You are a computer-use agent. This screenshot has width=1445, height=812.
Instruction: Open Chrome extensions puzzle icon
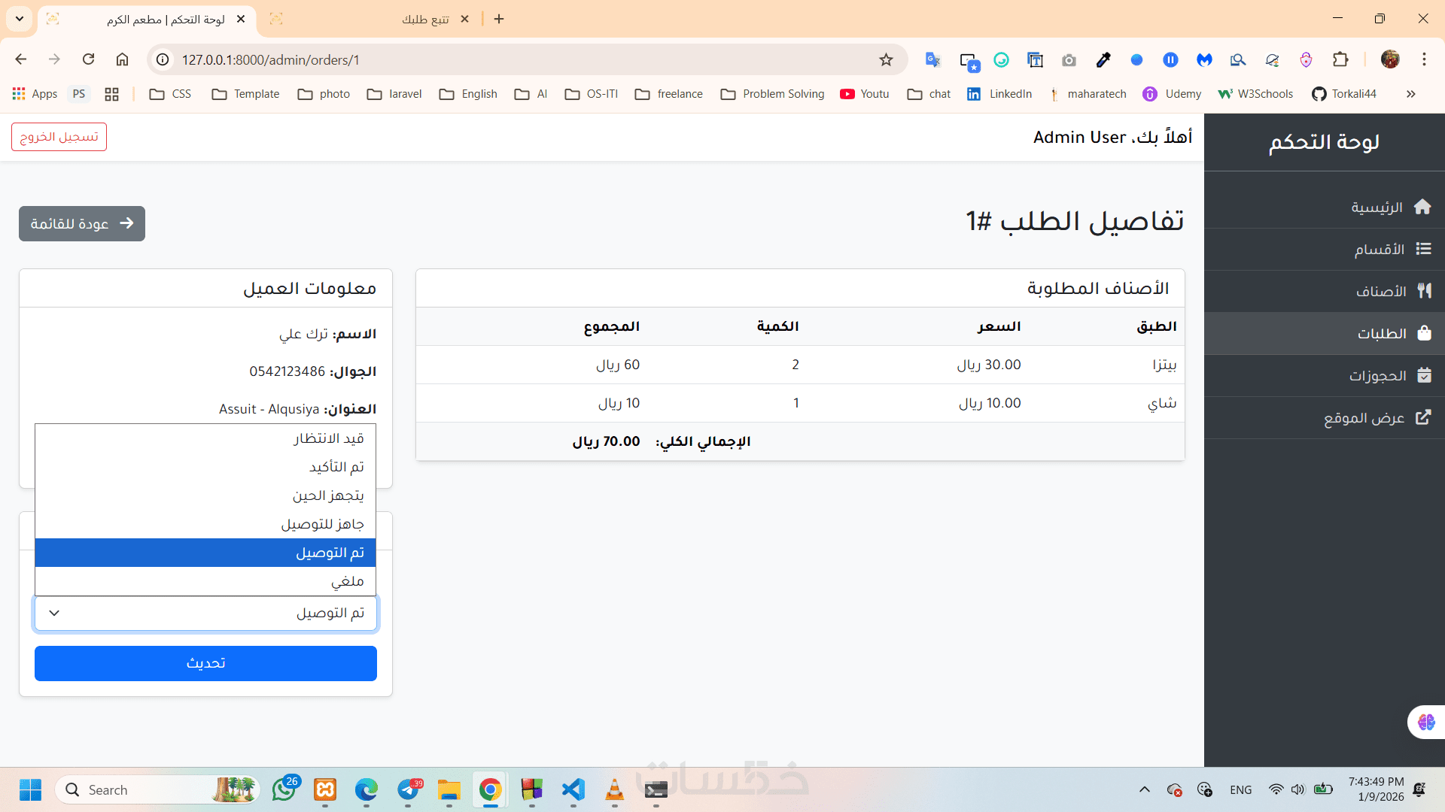(x=1340, y=59)
